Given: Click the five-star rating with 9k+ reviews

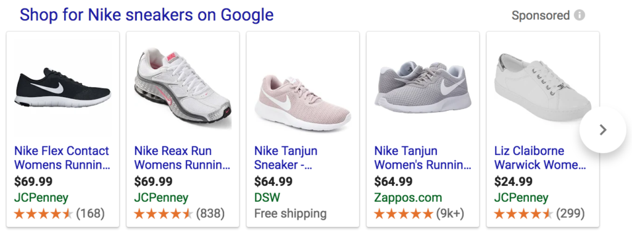Looking at the screenshot, I should point(419,214).
